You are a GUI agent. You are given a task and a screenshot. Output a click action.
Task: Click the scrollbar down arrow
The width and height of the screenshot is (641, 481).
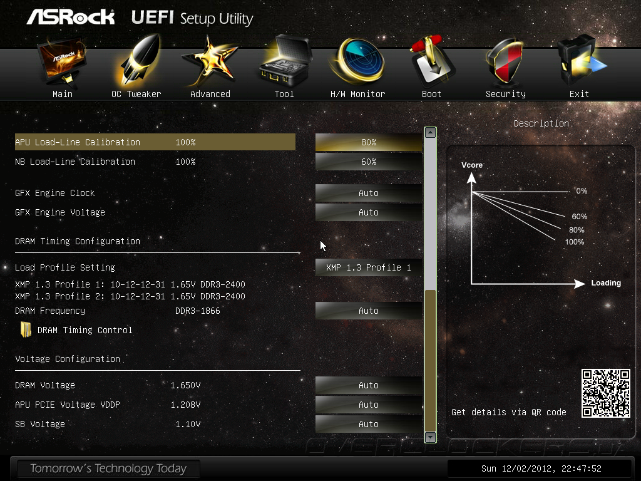[430, 437]
